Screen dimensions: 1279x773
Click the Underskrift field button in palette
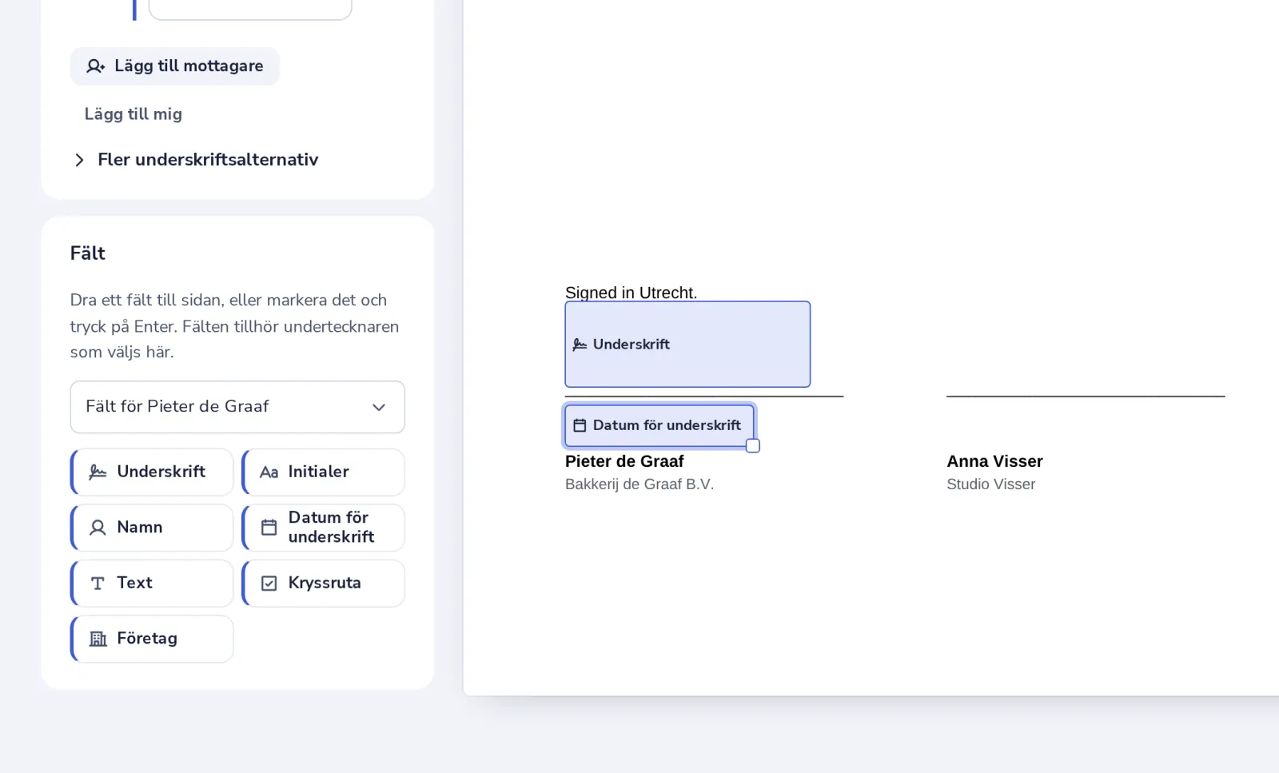[152, 472]
